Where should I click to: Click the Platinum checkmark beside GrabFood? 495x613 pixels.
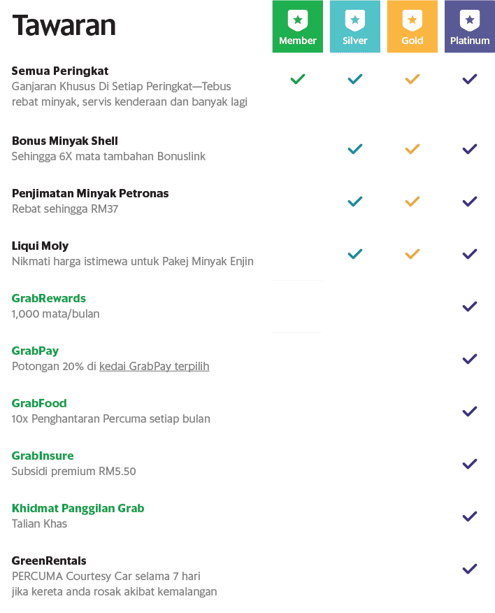(470, 411)
